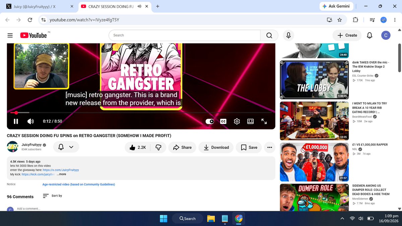This screenshot has width=402, height=226.
Task: Click the search magnifier button
Action: click(269, 35)
